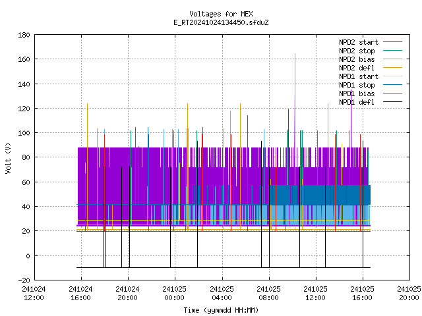Click the yellow line sample for NPD1 start
Viewport: 422px width, 316px height.
393,76
